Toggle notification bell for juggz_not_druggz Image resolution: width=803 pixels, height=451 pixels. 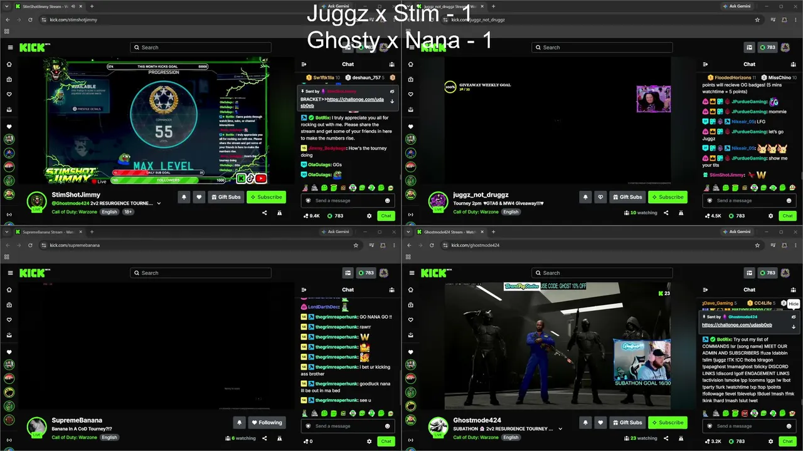(x=585, y=197)
